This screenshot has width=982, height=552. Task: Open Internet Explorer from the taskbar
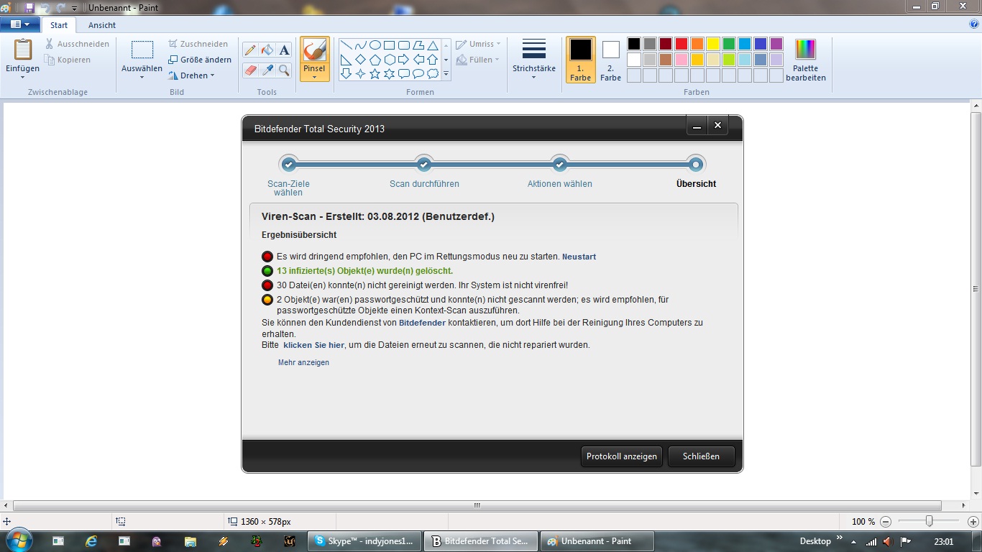(x=91, y=541)
